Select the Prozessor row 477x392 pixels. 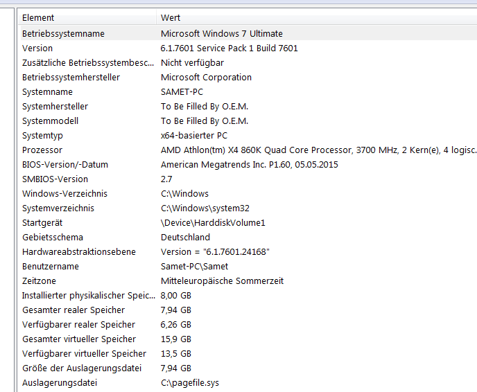(249, 150)
